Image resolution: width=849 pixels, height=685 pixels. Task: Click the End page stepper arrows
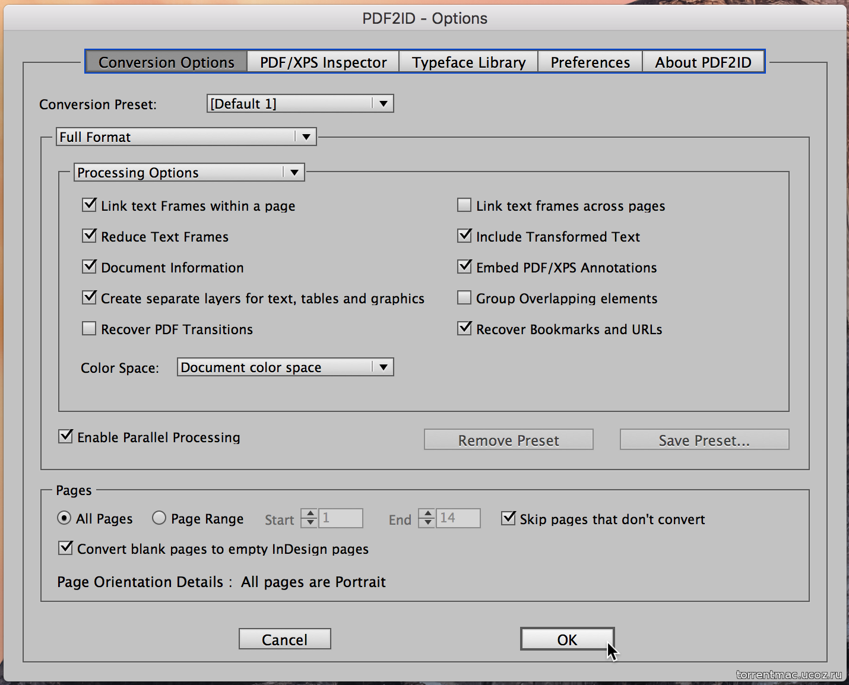pos(427,518)
